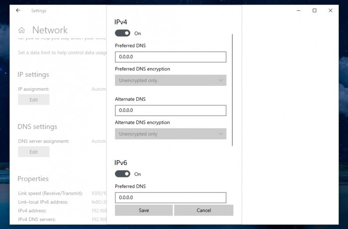Go back using the arrow in Settings

coord(18,10)
